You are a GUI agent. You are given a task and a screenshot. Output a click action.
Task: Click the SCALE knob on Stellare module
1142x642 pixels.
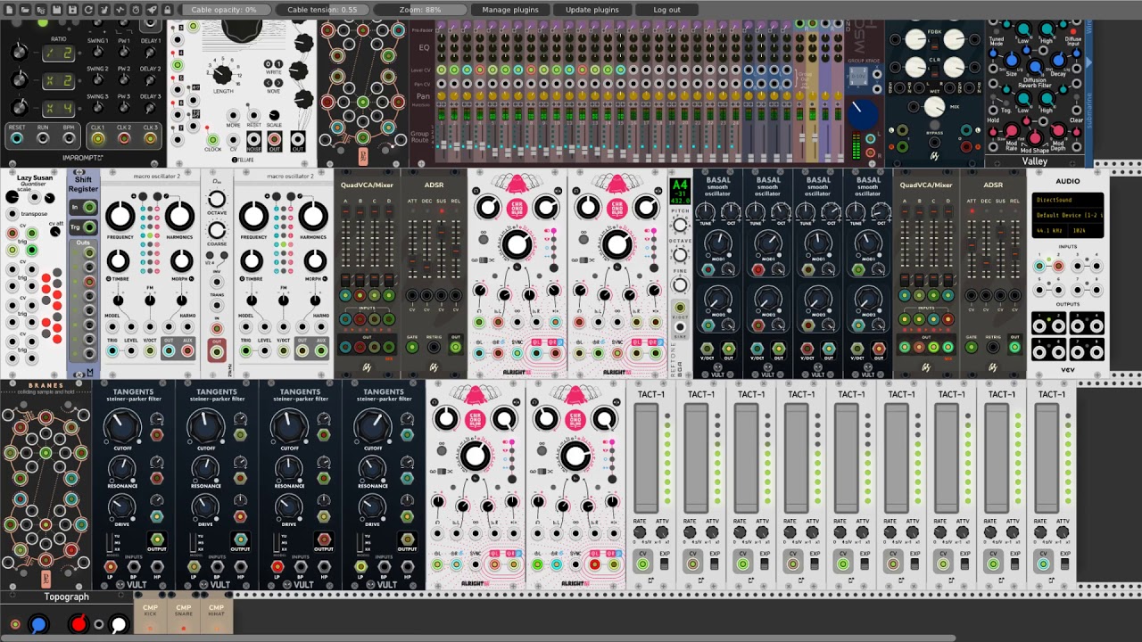(275, 116)
